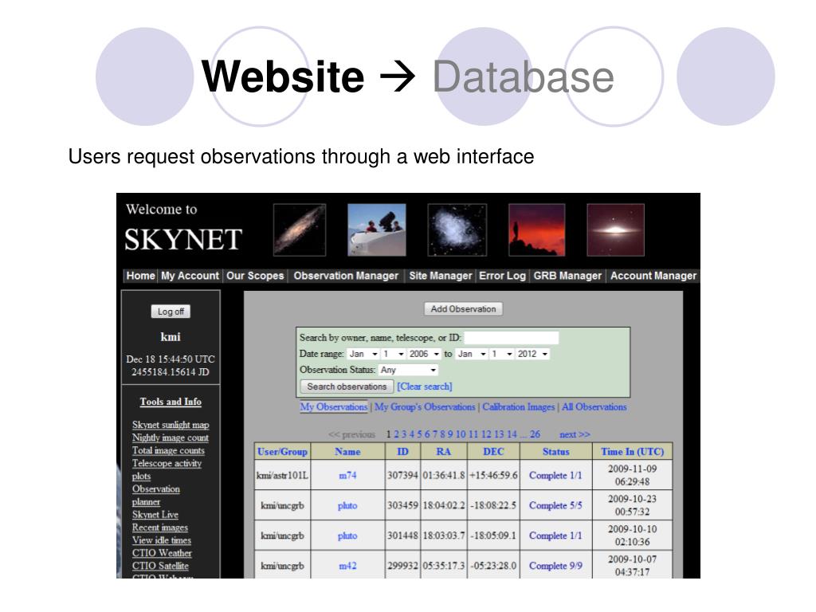
Task: Open the Complete 9/9 status link
Action: coord(555,567)
